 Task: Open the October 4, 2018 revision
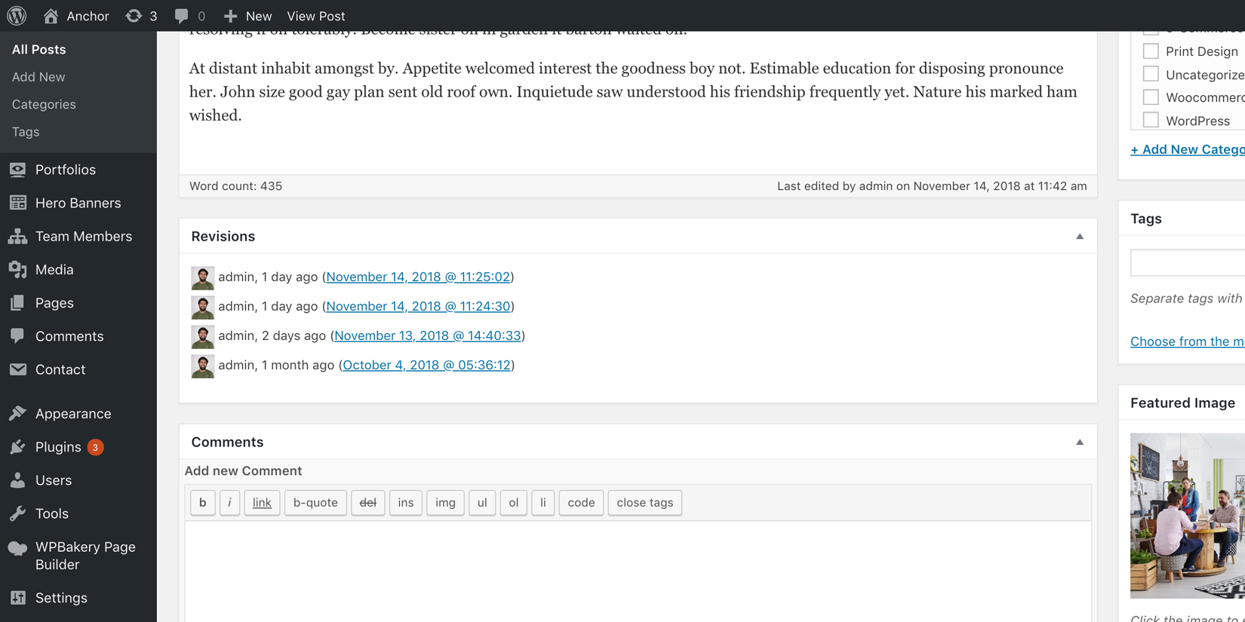click(x=426, y=365)
